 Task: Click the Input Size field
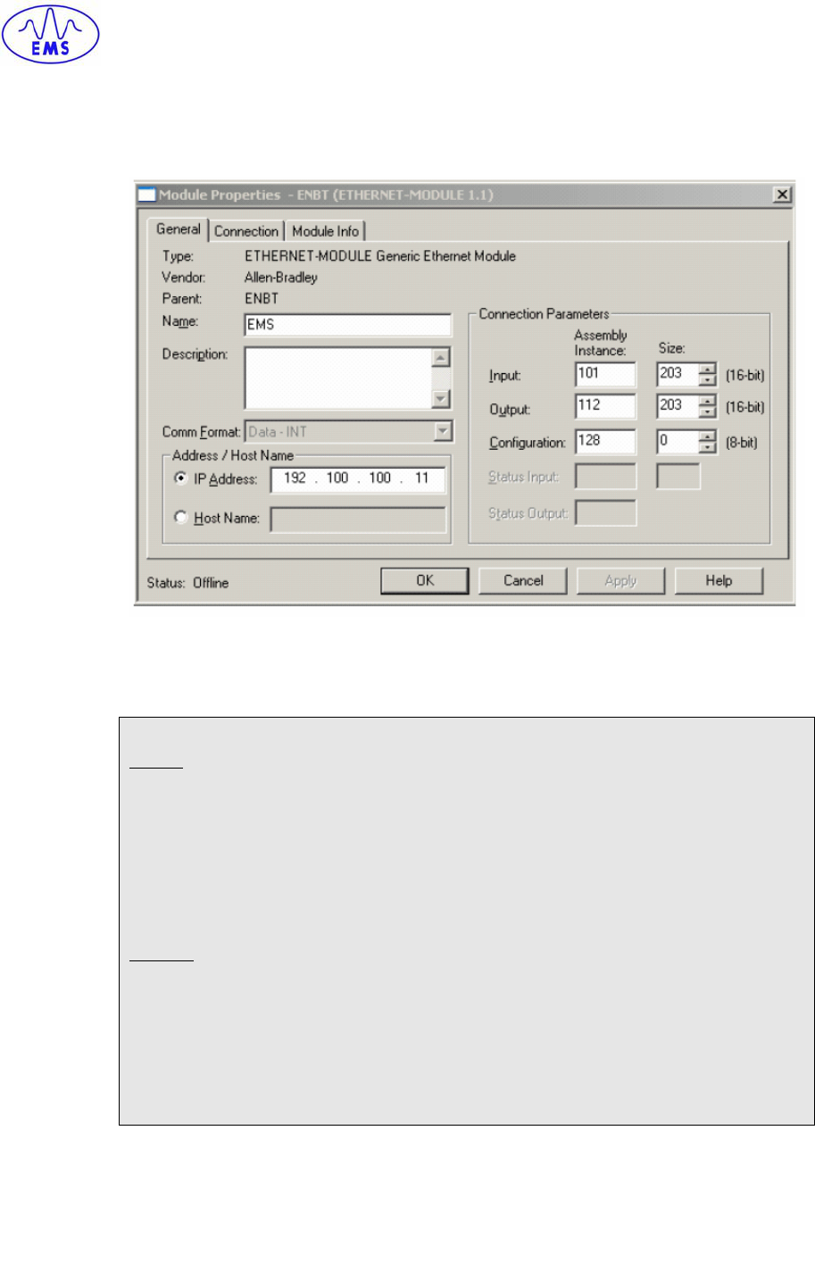tap(678, 375)
